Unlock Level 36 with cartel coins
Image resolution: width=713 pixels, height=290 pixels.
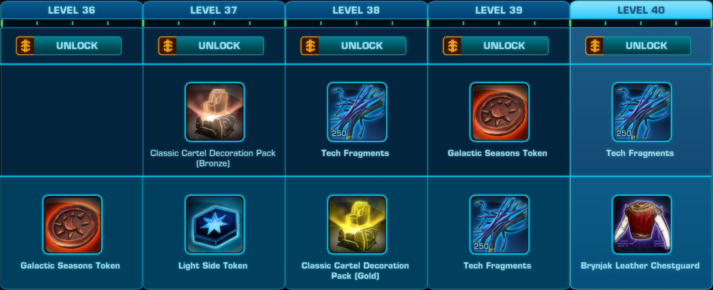(69, 46)
